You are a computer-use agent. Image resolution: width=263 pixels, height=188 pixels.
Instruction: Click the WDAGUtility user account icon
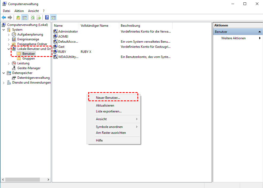click(56, 57)
